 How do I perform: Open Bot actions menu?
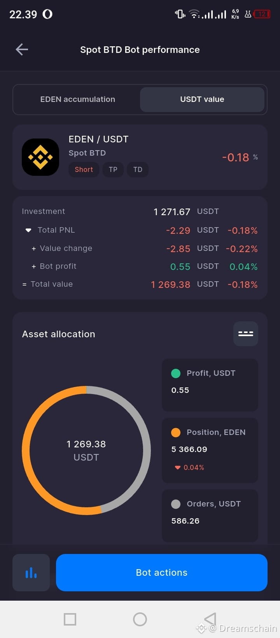tap(162, 573)
